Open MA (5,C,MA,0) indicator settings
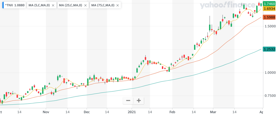 tap(39, 5)
